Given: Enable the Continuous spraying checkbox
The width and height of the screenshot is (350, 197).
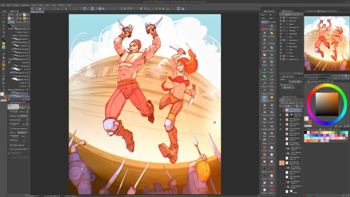Looking at the screenshot, I should [11, 128].
